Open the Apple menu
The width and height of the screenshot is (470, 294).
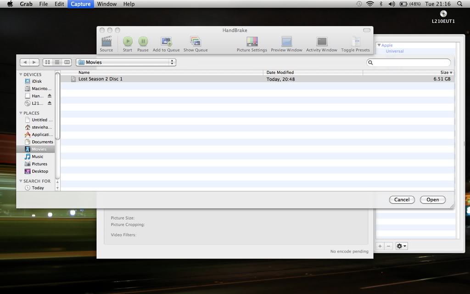point(10,4)
